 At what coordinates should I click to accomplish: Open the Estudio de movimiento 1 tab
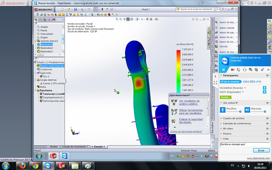[x=75, y=147]
